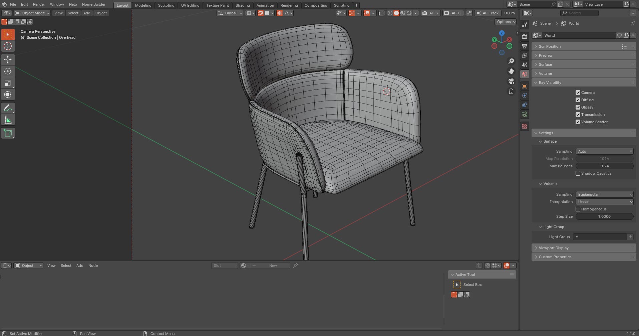Open the Render menu
The height and width of the screenshot is (336, 639).
(x=39, y=4)
